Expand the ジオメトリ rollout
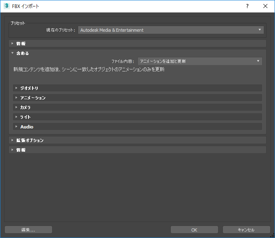The width and height of the screenshot is (275, 238). 29,88
